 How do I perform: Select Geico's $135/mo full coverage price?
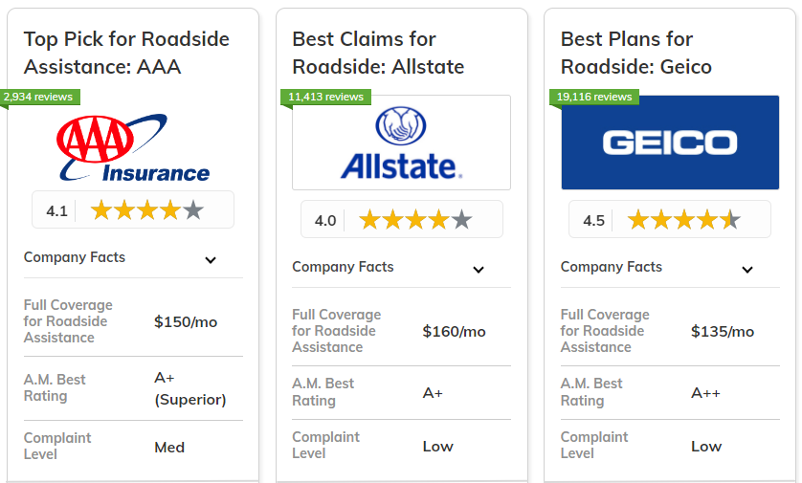(723, 332)
